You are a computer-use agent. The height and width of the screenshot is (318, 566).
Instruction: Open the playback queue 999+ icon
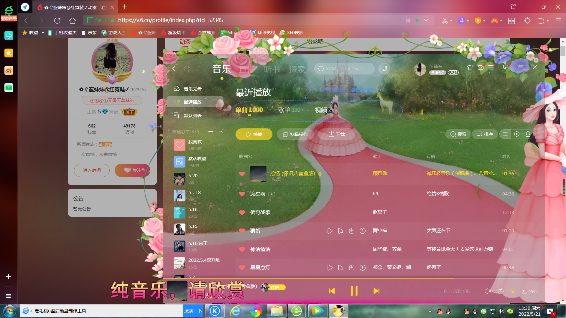tap(529, 291)
